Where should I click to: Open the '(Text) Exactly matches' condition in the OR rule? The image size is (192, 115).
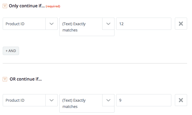81,103
